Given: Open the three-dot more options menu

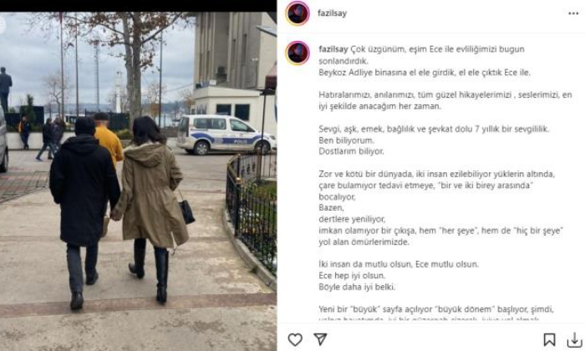Looking at the screenshot, I should click(573, 13).
